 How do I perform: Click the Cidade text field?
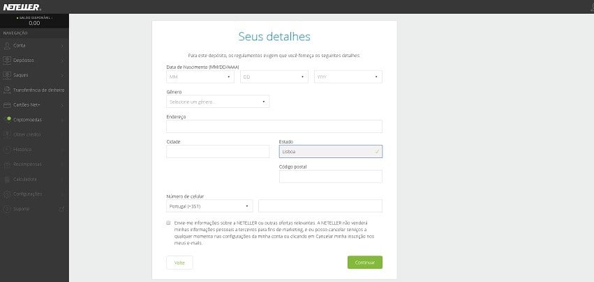[x=218, y=152]
